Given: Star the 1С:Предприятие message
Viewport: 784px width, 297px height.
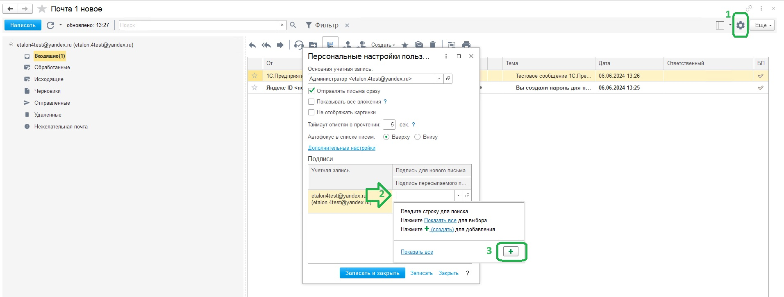Looking at the screenshot, I should pyautogui.click(x=255, y=76).
